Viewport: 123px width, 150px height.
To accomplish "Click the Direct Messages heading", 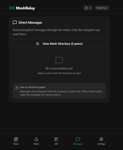I will click(x=30, y=23).
